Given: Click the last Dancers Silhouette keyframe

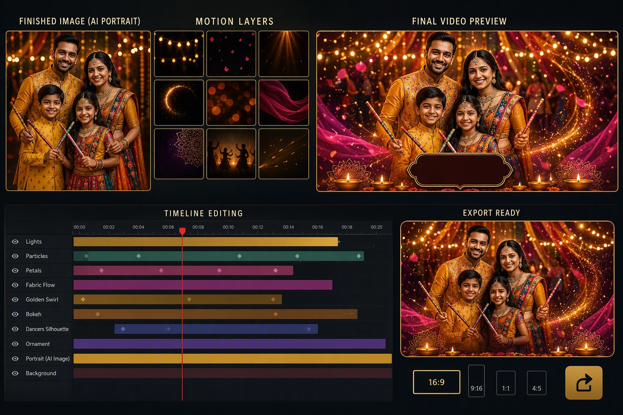Looking at the screenshot, I should coord(309,329).
